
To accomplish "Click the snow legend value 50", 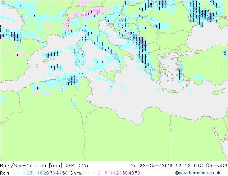I will point(137,173).
